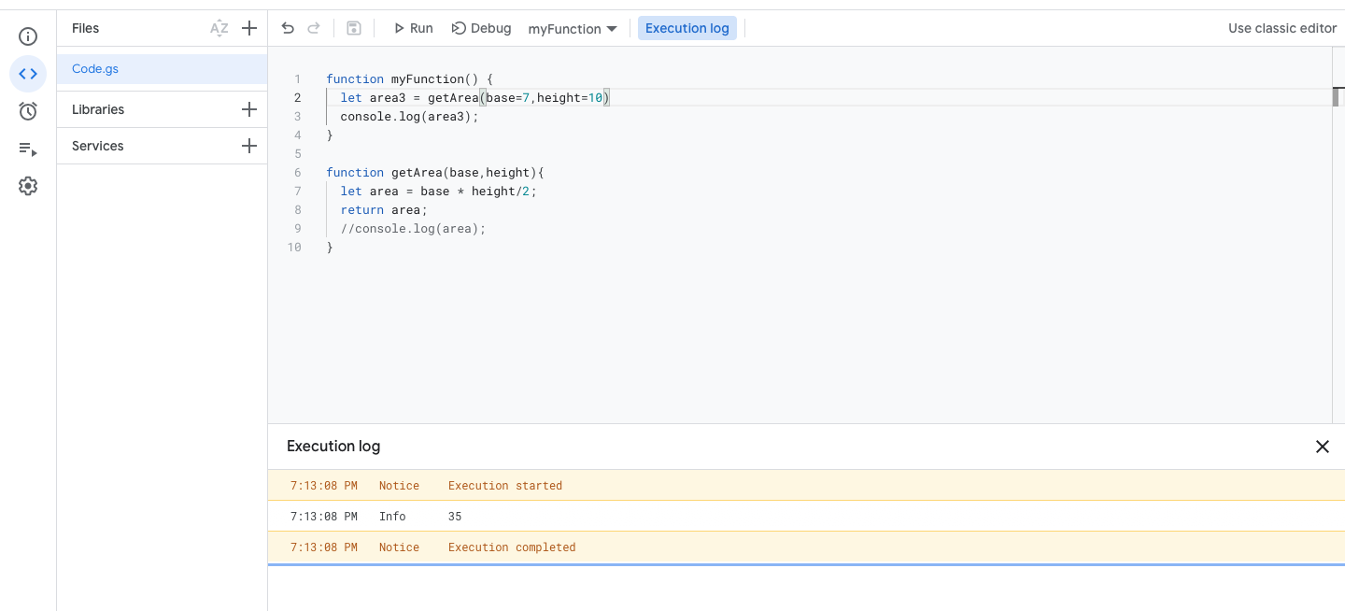Add a service using plus icon

click(x=249, y=146)
